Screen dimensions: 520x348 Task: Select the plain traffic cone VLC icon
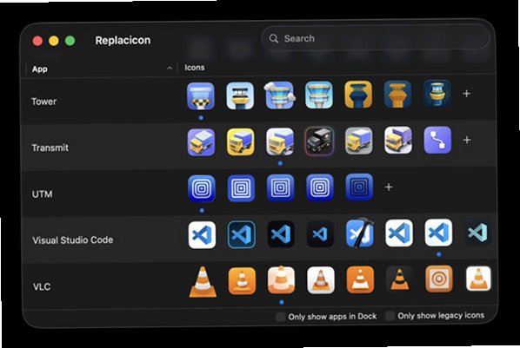pyautogui.click(x=203, y=282)
